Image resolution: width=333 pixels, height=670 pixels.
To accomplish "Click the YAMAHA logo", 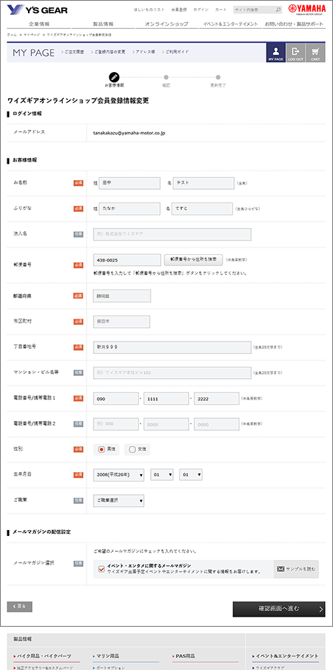I will (x=307, y=9).
